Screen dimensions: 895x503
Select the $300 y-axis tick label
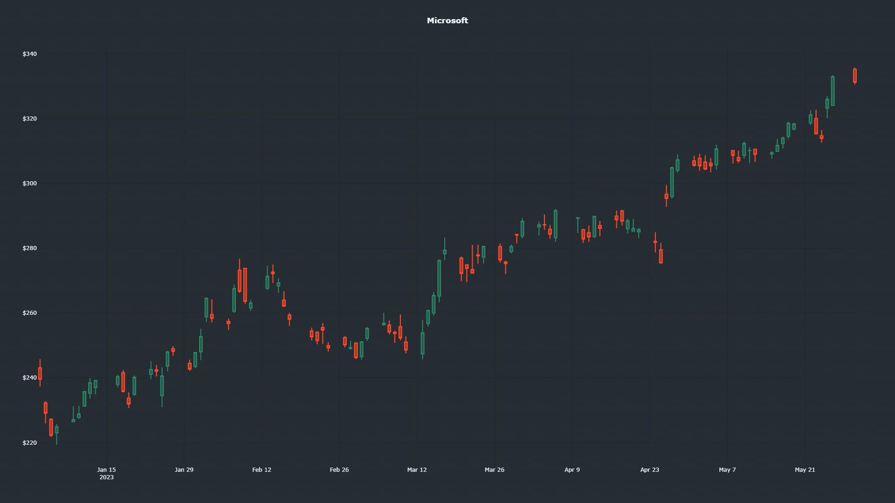29,184
